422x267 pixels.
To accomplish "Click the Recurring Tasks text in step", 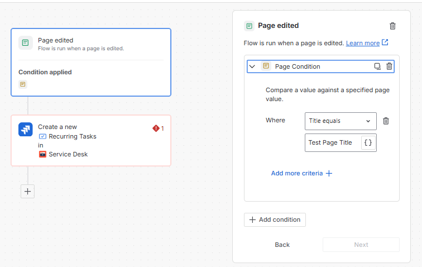I will pos(73,136).
